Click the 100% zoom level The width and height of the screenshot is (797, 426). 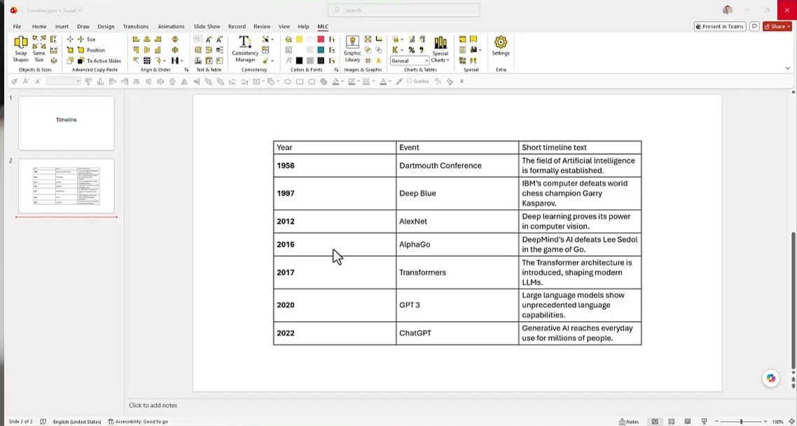(777, 421)
